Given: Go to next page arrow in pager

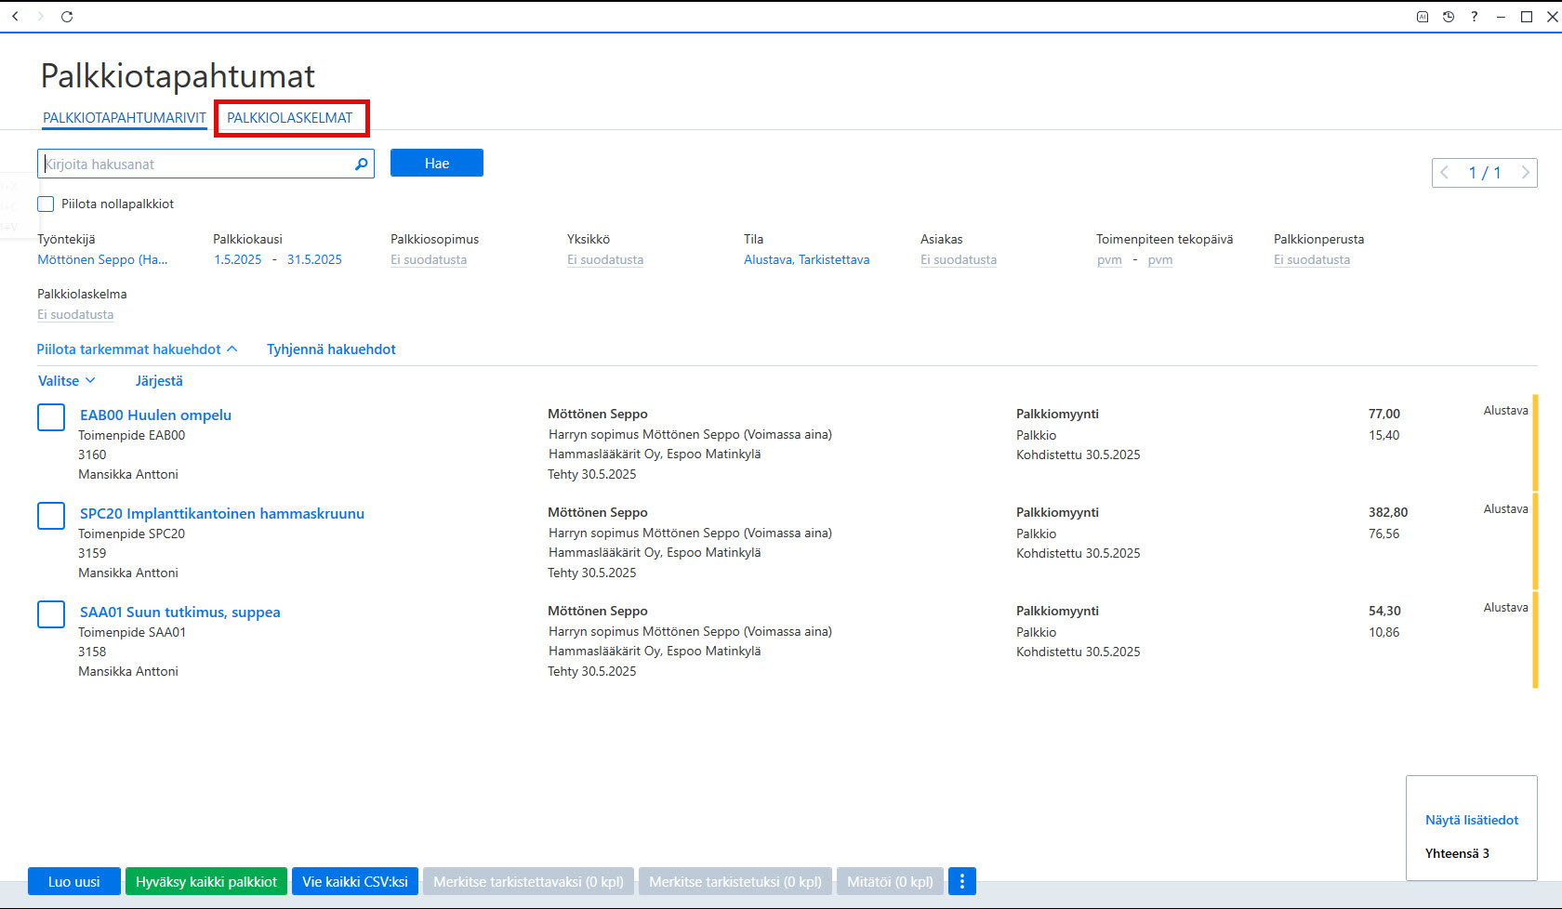Looking at the screenshot, I should (x=1525, y=173).
